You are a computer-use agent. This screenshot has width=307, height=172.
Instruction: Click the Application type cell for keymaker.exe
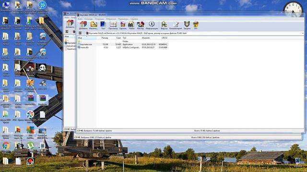click(128, 44)
